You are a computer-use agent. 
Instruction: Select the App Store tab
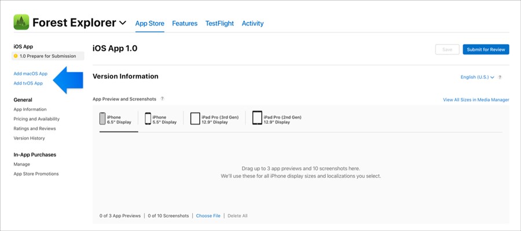click(149, 23)
